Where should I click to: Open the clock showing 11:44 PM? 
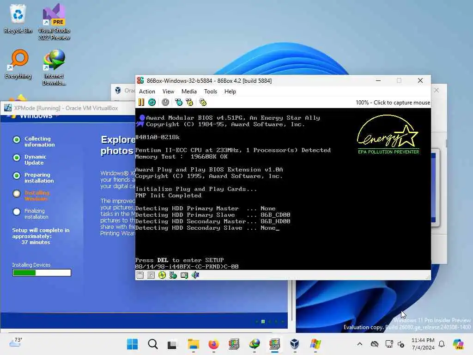click(x=423, y=344)
